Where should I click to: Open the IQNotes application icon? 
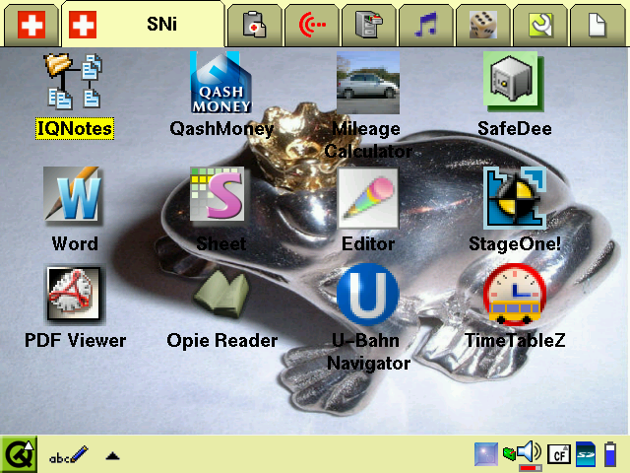click(x=74, y=81)
